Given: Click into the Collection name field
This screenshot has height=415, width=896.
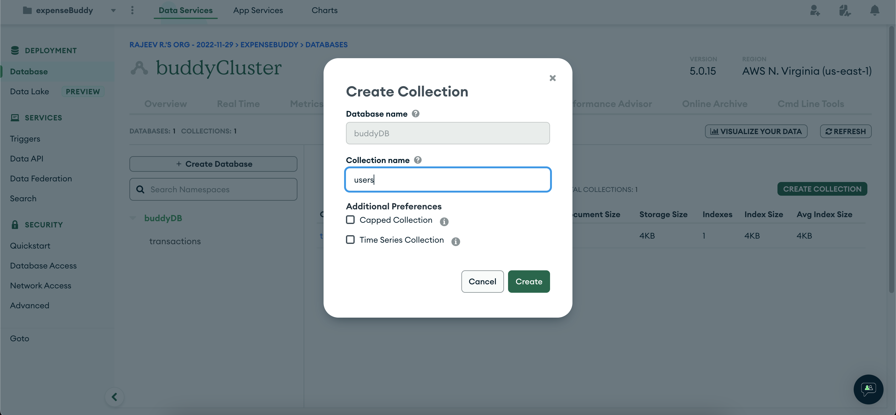Looking at the screenshot, I should [x=448, y=180].
